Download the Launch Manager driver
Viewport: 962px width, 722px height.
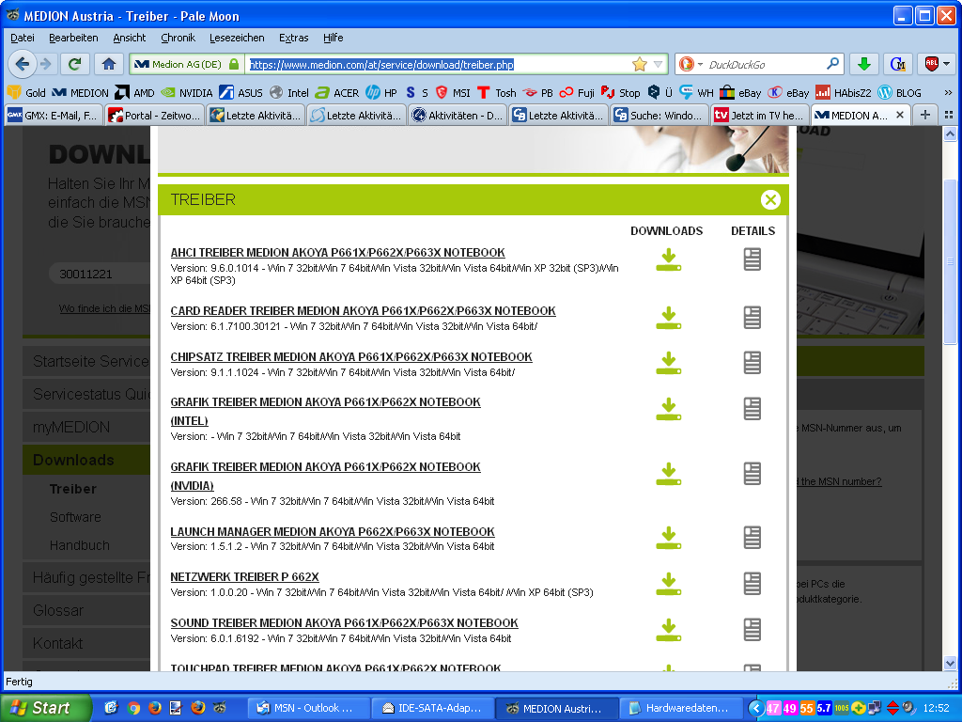coord(668,538)
